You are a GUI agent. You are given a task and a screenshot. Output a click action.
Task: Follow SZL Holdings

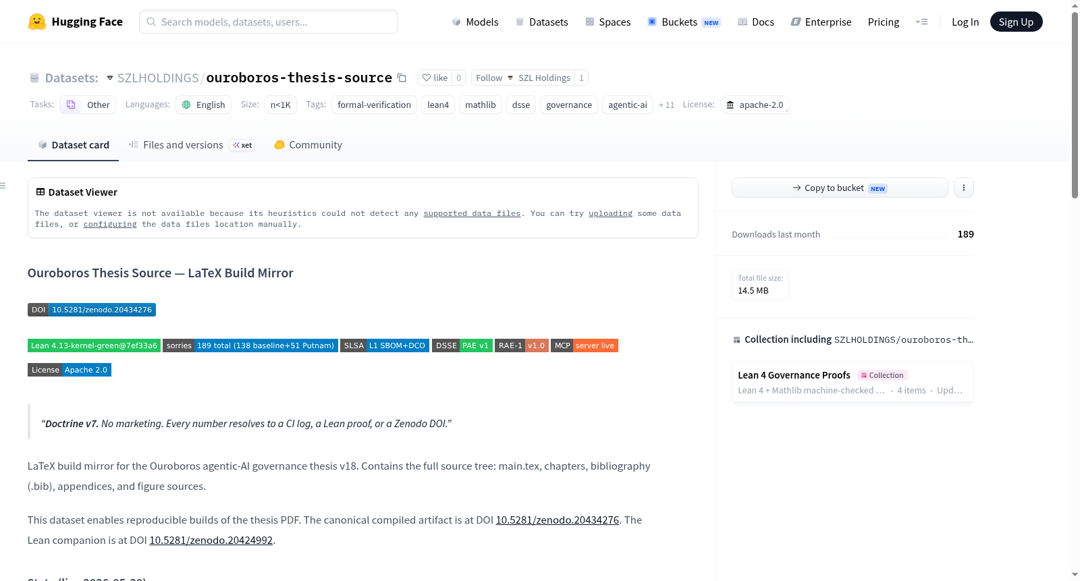click(x=523, y=78)
